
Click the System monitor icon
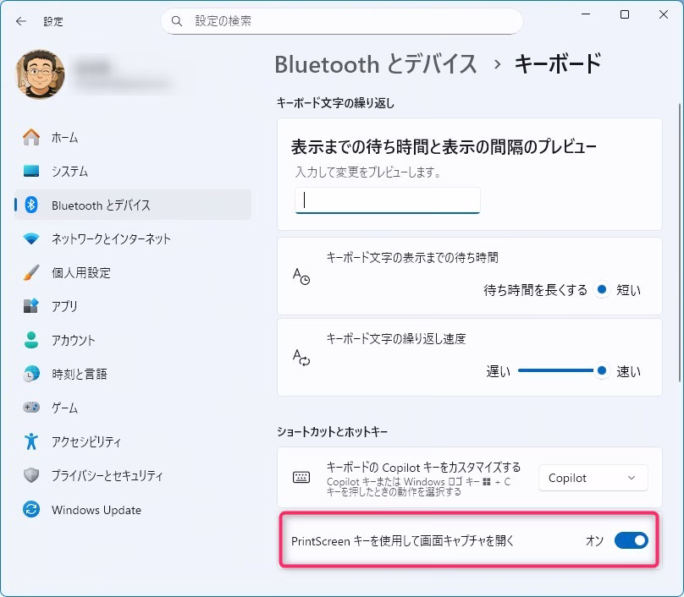[x=31, y=171]
